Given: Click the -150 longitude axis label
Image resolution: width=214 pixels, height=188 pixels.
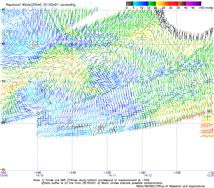Looking at the screenshot, I should coord(3,173).
